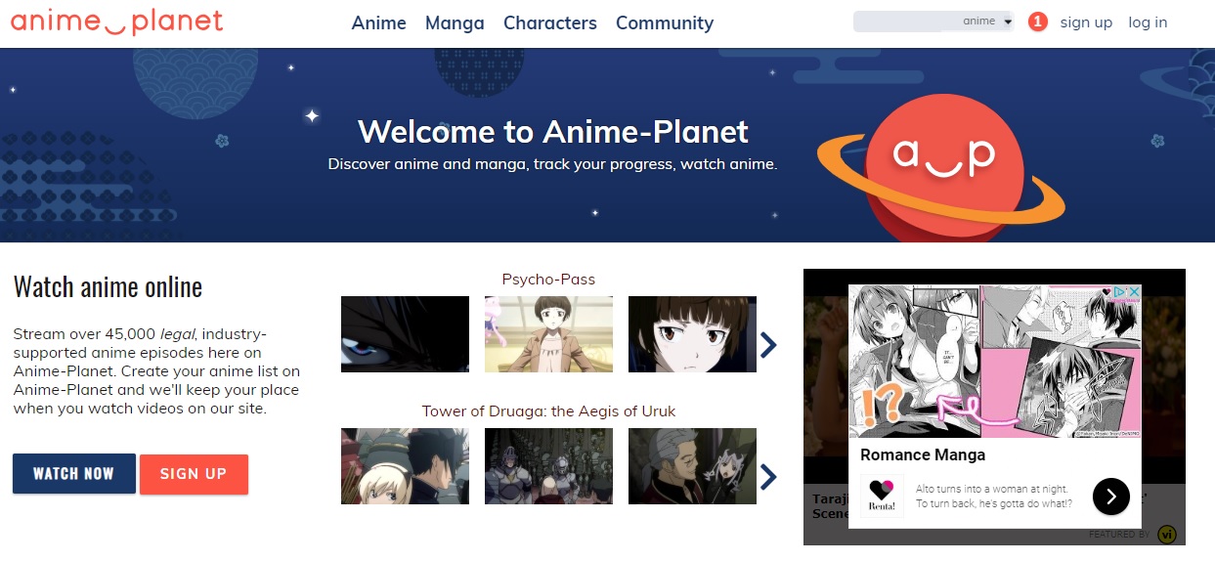This screenshot has height=562, width=1215.
Task: Open the Community menu
Action: 665,22
